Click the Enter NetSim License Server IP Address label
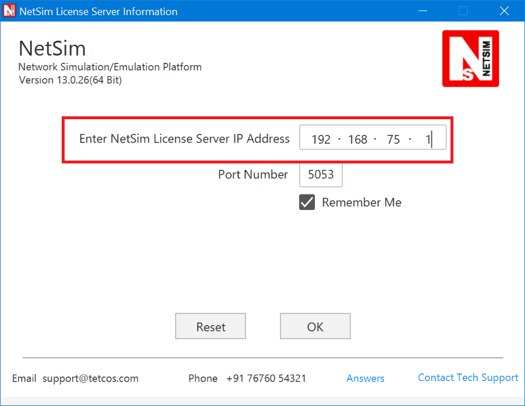525x406 pixels. pyautogui.click(x=184, y=138)
